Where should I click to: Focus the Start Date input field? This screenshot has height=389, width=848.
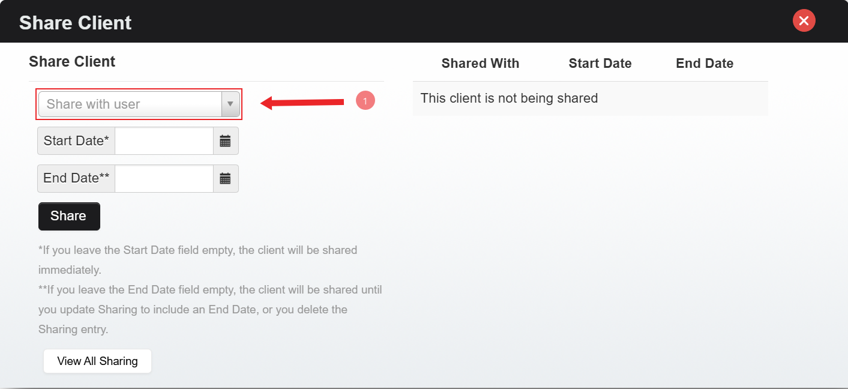click(164, 141)
